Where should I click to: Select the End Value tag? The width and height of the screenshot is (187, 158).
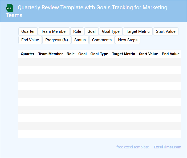click(30, 40)
